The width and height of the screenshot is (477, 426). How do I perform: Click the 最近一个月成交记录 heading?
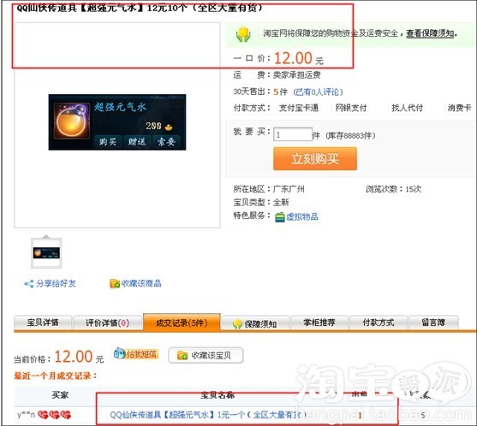(55, 376)
